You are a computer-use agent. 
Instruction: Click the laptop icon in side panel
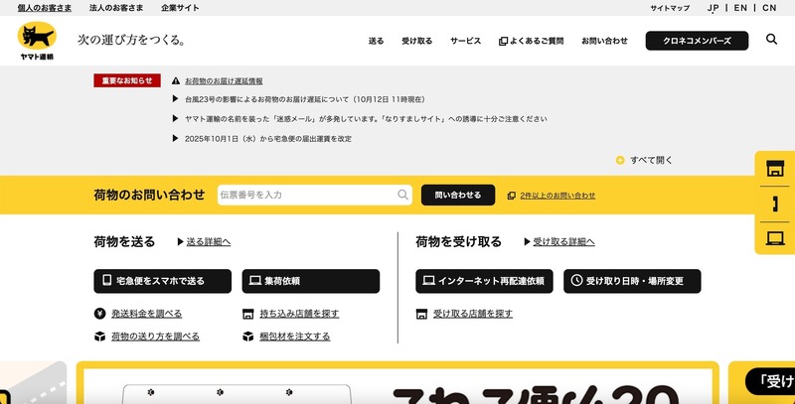click(x=775, y=238)
